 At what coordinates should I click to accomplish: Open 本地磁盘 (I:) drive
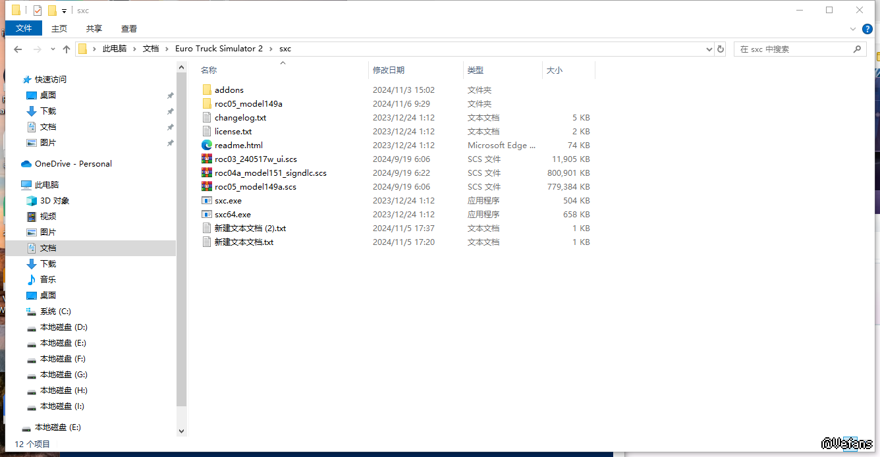(62, 406)
